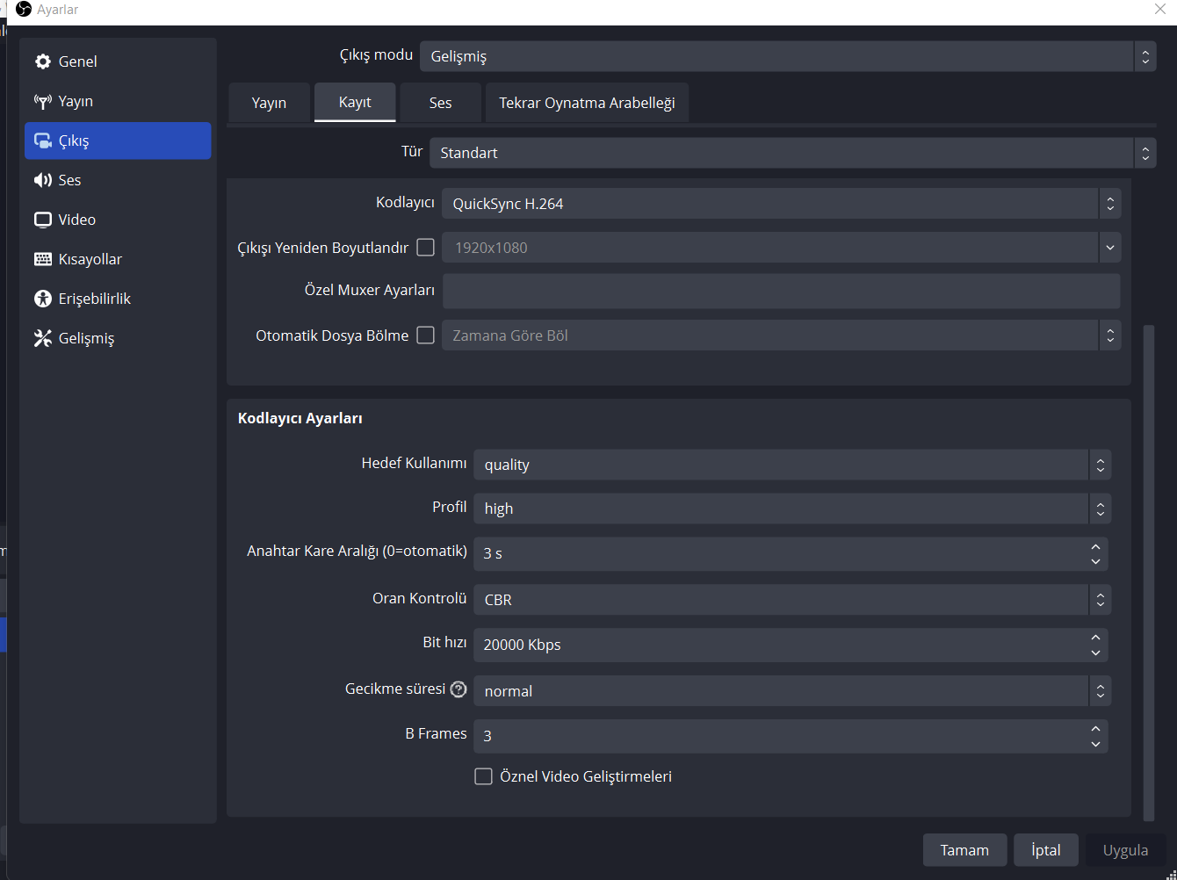Click the gear icon beside Genel
The image size is (1177, 880).
pos(43,61)
